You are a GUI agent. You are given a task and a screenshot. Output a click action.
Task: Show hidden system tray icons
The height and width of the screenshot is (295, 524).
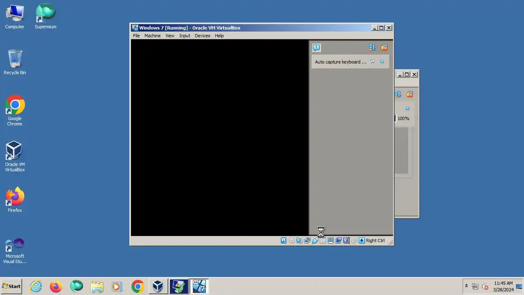pos(466,286)
